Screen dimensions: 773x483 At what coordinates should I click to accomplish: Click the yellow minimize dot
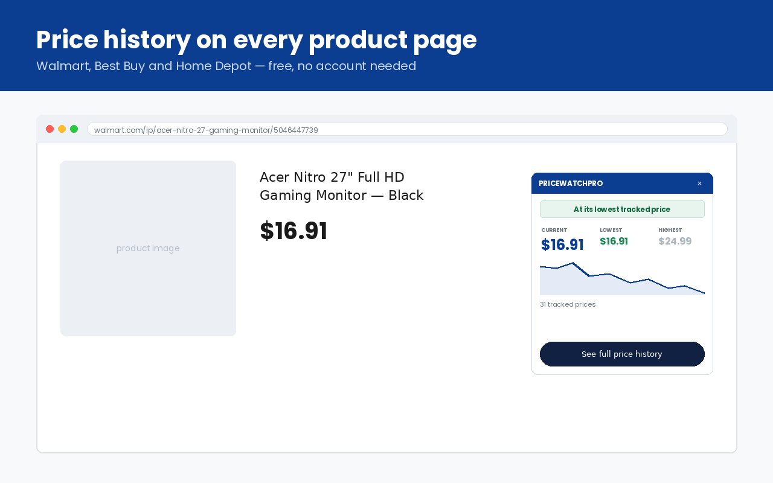click(x=62, y=129)
